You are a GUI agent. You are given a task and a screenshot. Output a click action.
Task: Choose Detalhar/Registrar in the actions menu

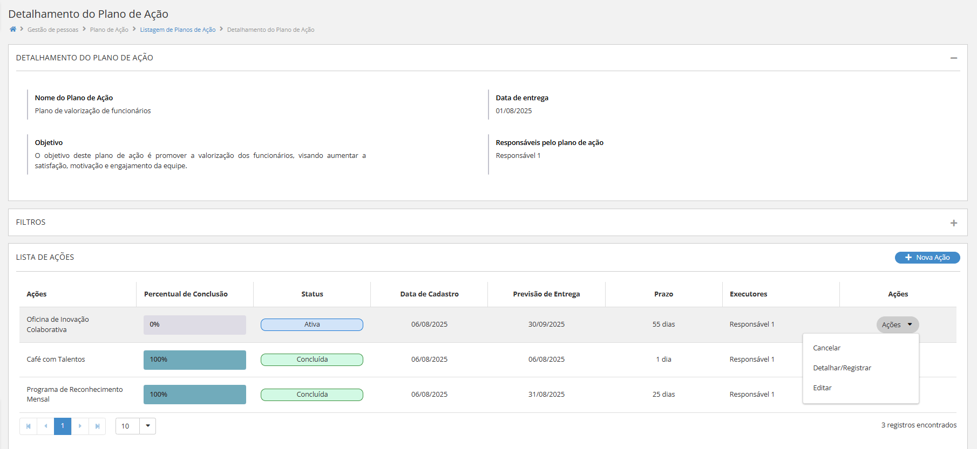click(842, 368)
